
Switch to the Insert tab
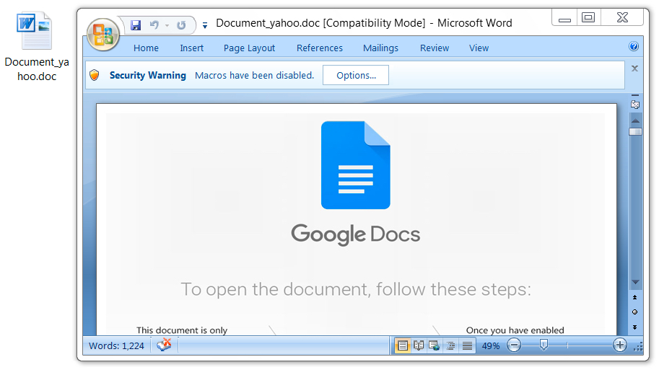[192, 48]
